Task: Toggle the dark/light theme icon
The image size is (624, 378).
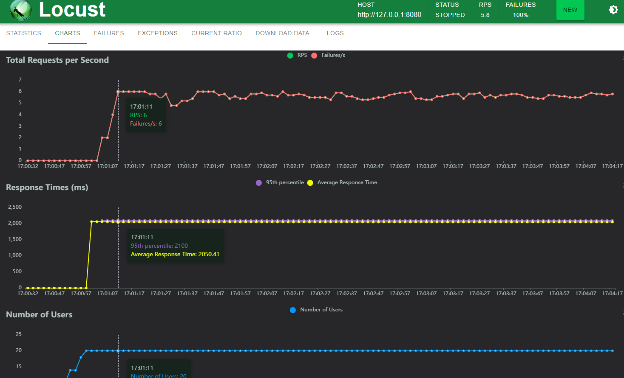Action: (613, 10)
